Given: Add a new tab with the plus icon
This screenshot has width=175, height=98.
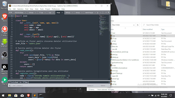Looking at the screenshot, I should point(106,13).
